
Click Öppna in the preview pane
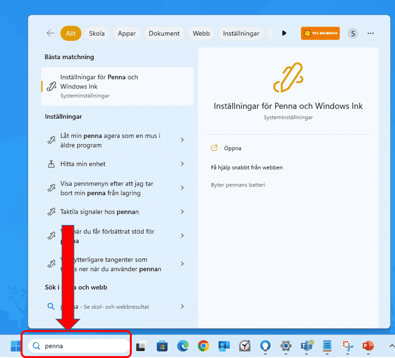(x=233, y=148)
